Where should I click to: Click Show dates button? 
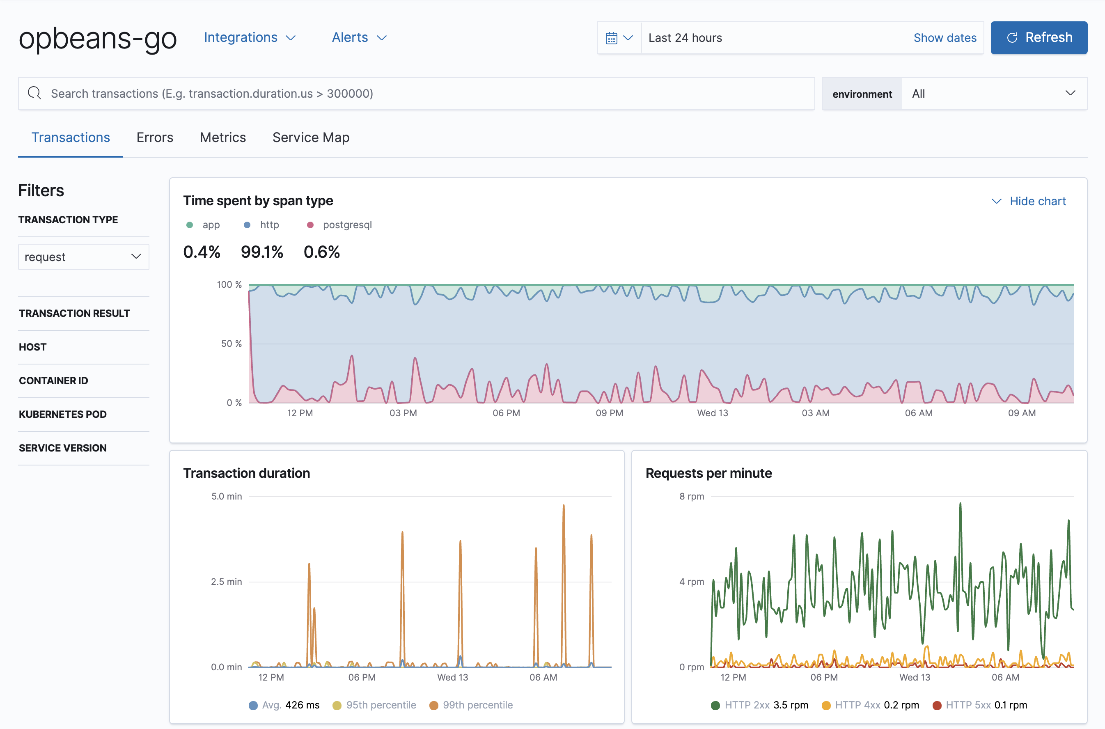click(x=945, y=36)
